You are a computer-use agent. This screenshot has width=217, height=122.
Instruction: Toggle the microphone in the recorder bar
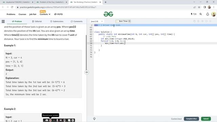(x=57, y=120)
